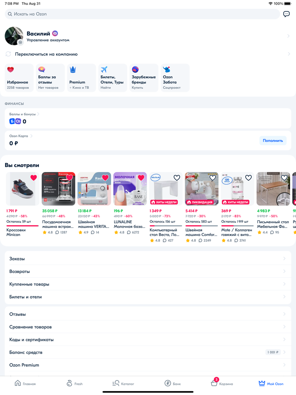Open Premium crown tile
Image resolution: width=296 pixels, height=395 pixels.
[82, 78]
